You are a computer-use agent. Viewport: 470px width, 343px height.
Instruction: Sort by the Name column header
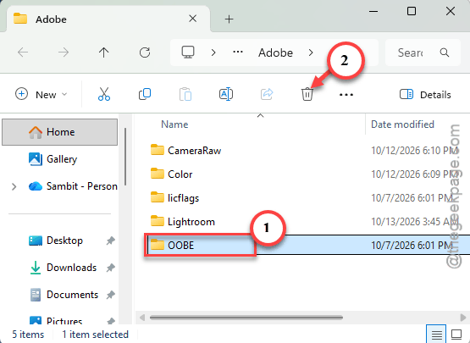coord(174,124)
